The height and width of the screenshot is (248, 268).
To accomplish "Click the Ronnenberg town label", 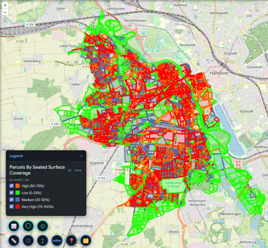I will pos(82,226).
